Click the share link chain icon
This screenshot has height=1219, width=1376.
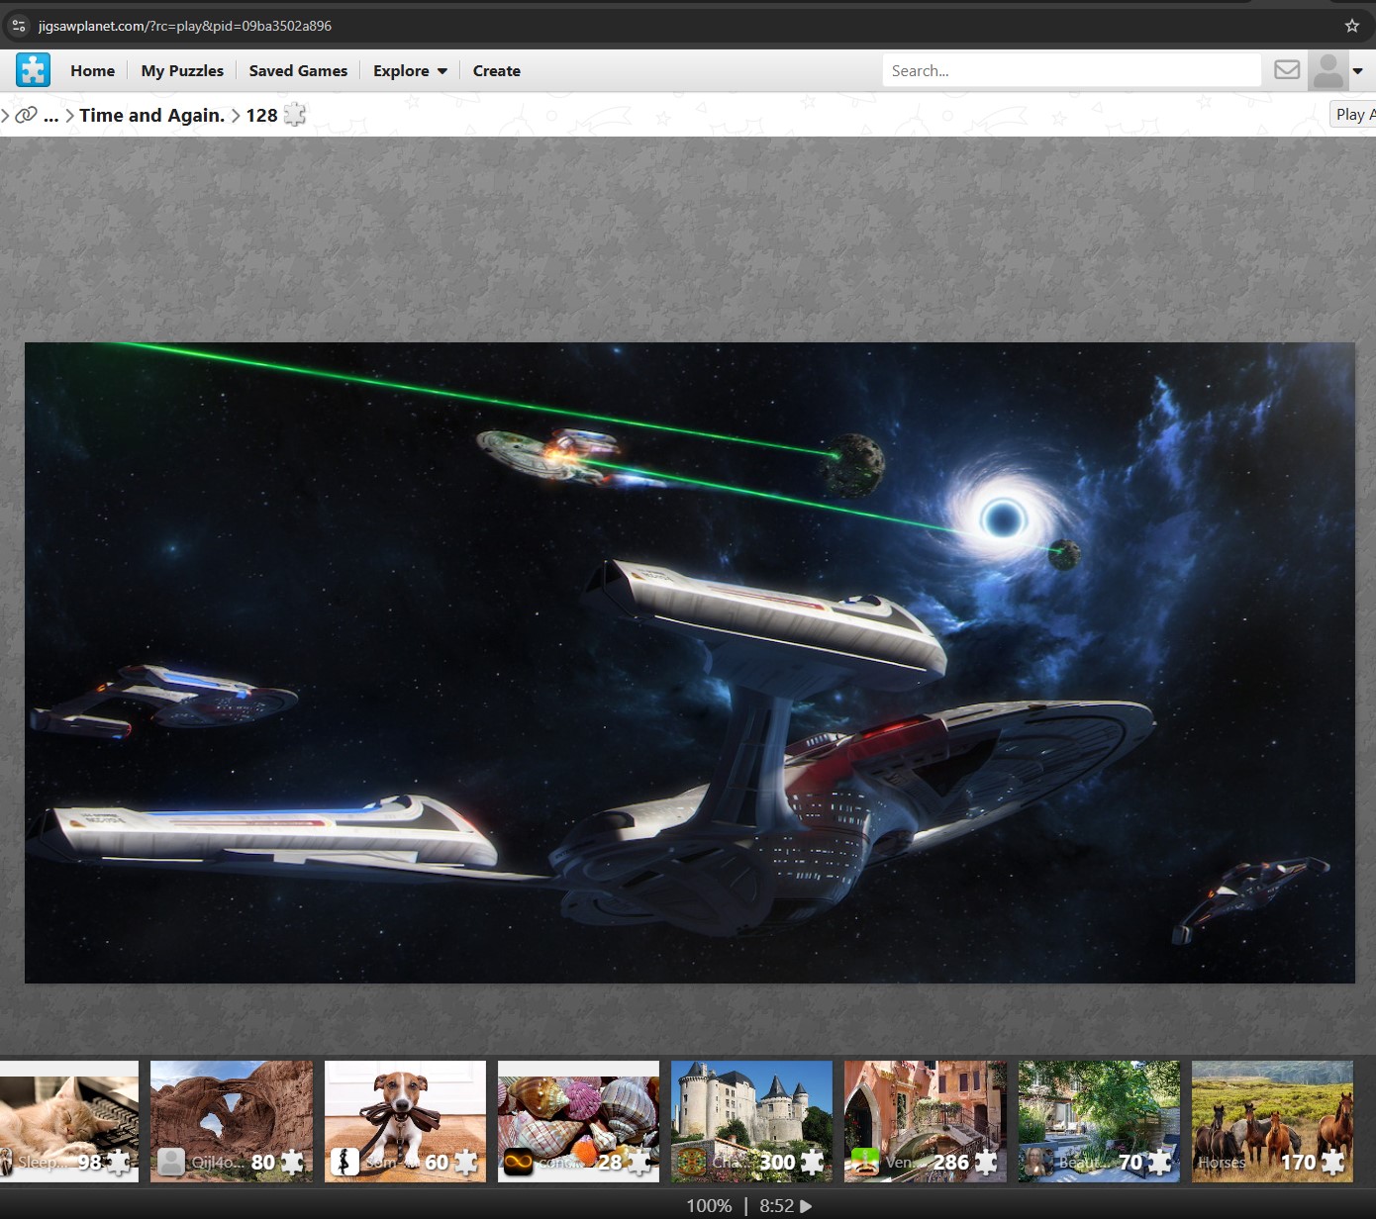tap(26, 115)
